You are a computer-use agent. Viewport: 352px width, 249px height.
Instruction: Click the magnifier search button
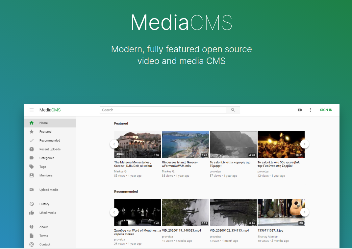(x=233, y=110)
